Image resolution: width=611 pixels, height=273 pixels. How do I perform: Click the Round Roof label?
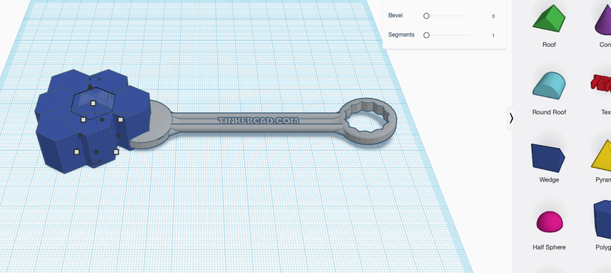click(549, 112)
